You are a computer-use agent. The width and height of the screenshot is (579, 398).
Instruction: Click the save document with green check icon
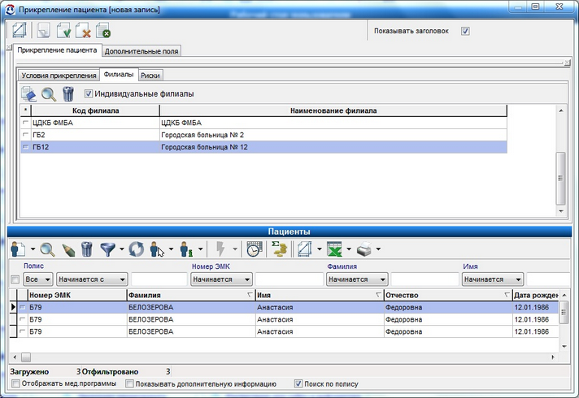[x=63, y=31]
